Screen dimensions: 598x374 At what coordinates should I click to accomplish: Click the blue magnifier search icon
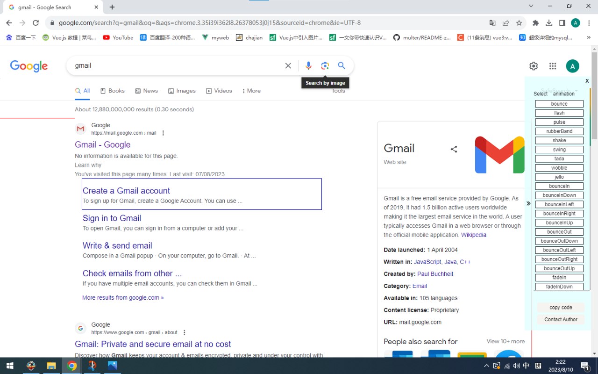coord(342,66)
